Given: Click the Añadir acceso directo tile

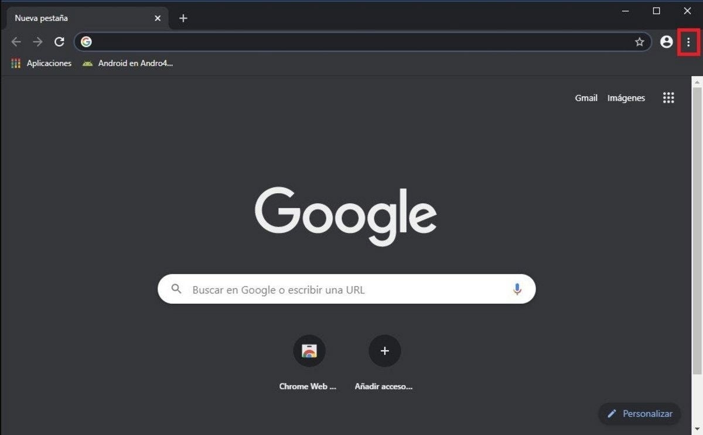Looking at the screenshot, I should click(x=384, y=351).
